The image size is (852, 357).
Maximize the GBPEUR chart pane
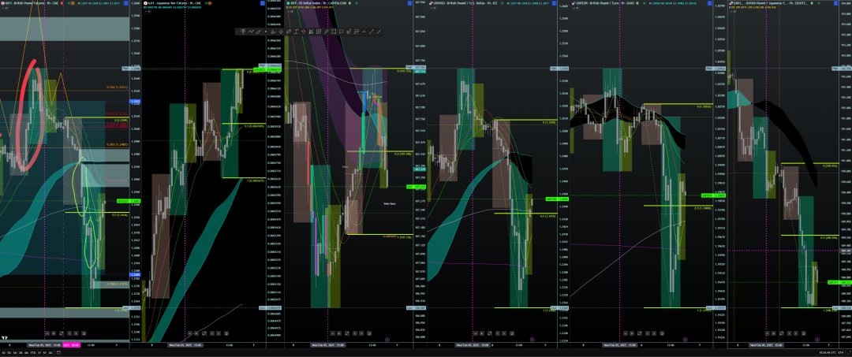(640, 333)
